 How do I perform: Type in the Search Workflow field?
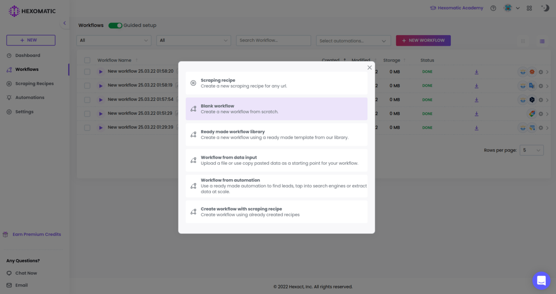273,40
